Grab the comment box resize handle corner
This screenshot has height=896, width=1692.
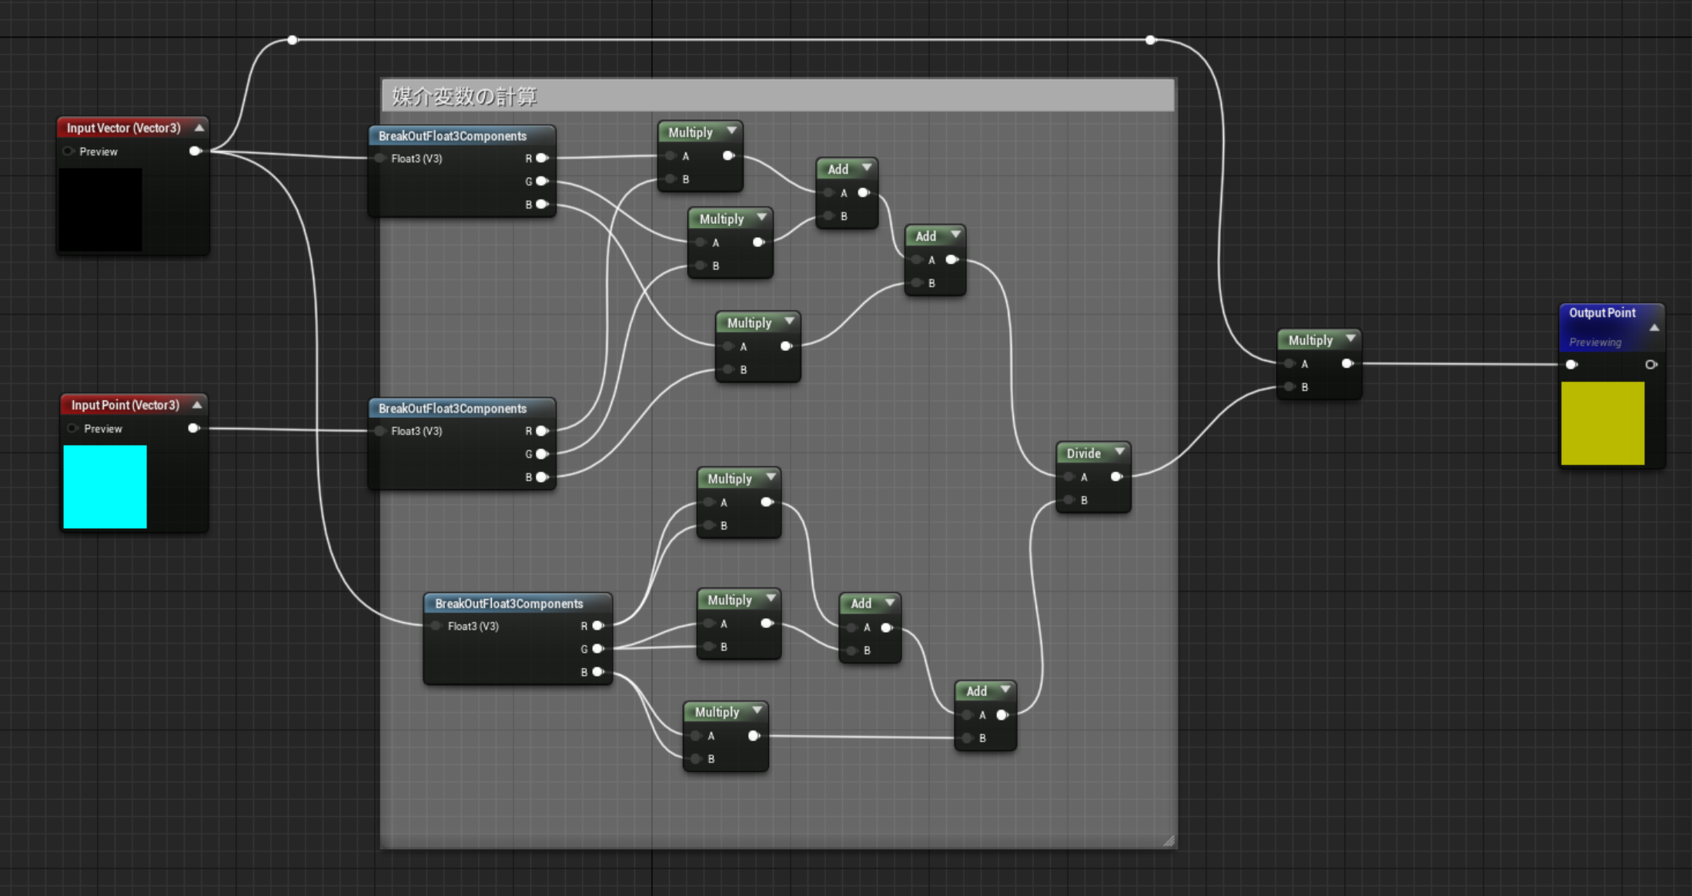click(x=1169, y=841)
